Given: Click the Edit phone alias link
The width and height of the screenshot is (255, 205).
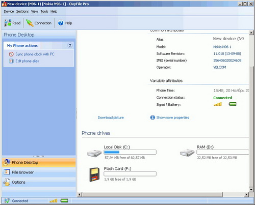Looking at the screenshot, I should coord(27,61).
